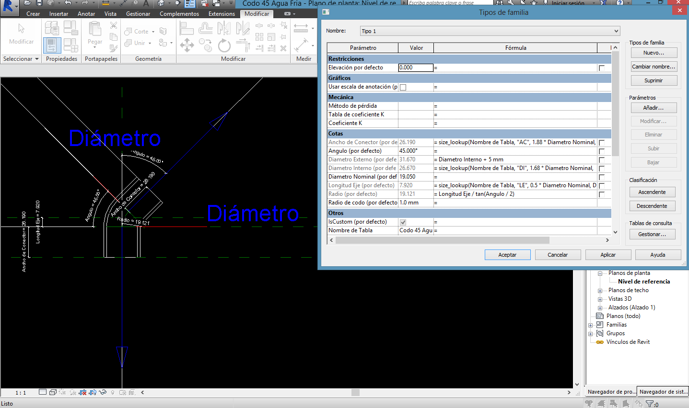689x408 pixels.
Task: Click the Vínculos de Revit link icon
Action: point(600,342)
